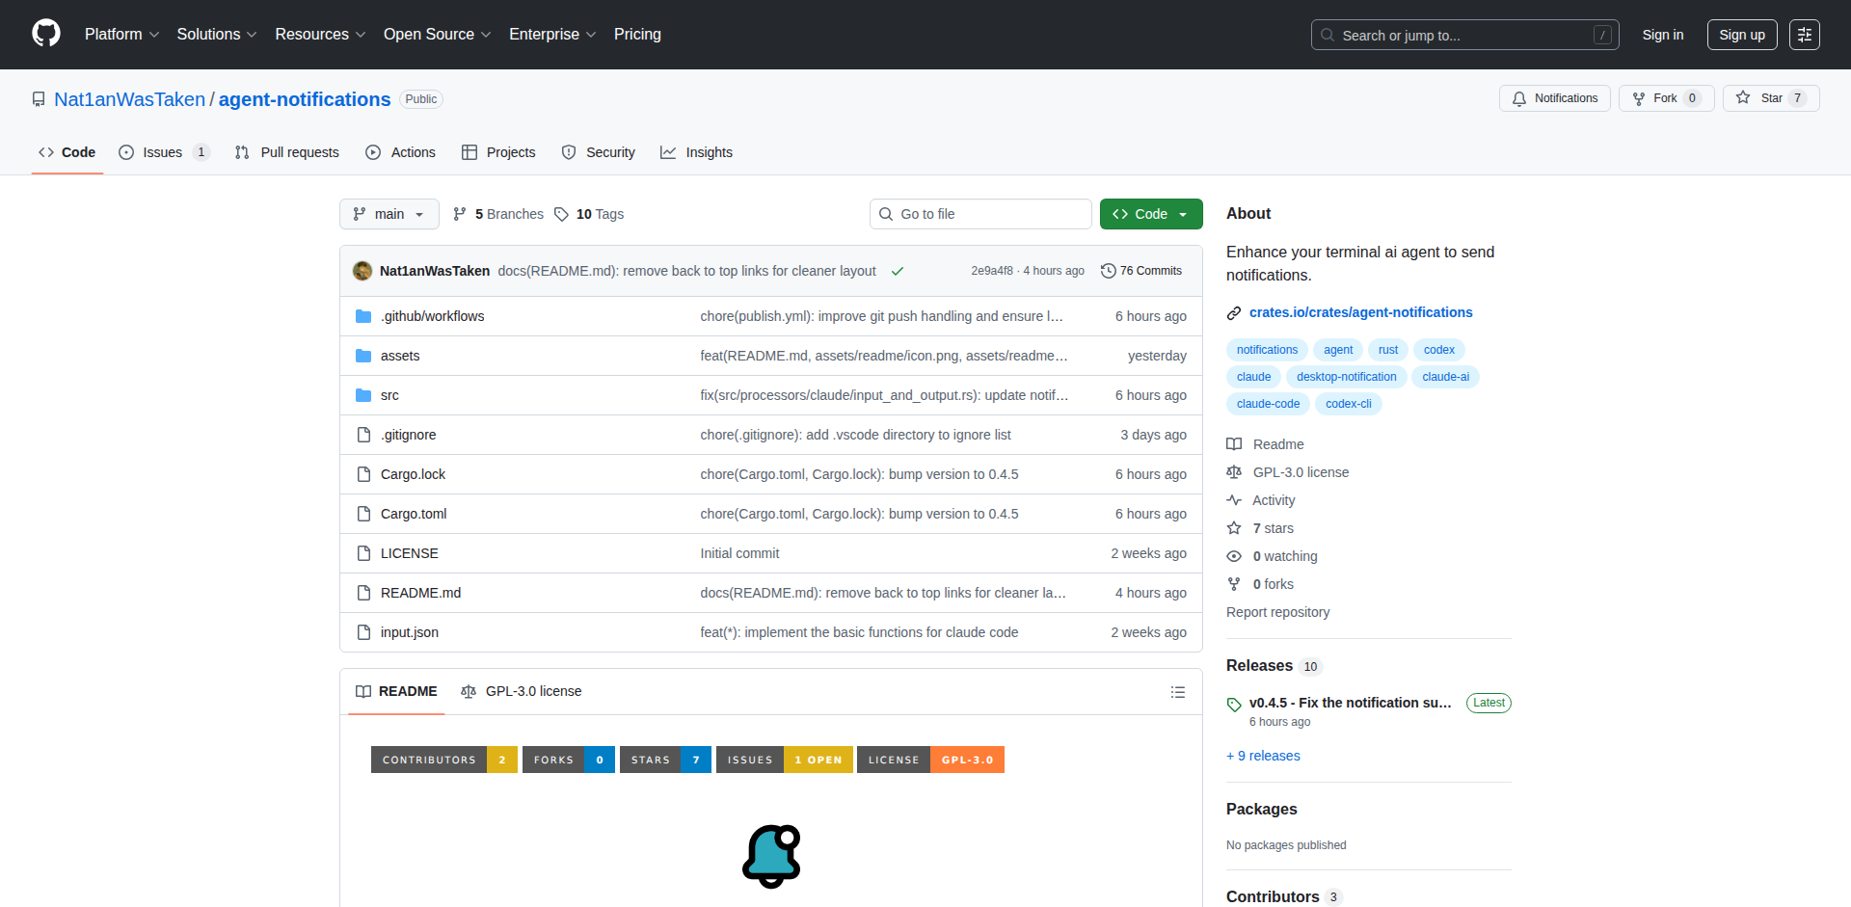Open the Cargo.toml file
The height and width of the screenshot is (907, 1851).
[x=414, y=514]
